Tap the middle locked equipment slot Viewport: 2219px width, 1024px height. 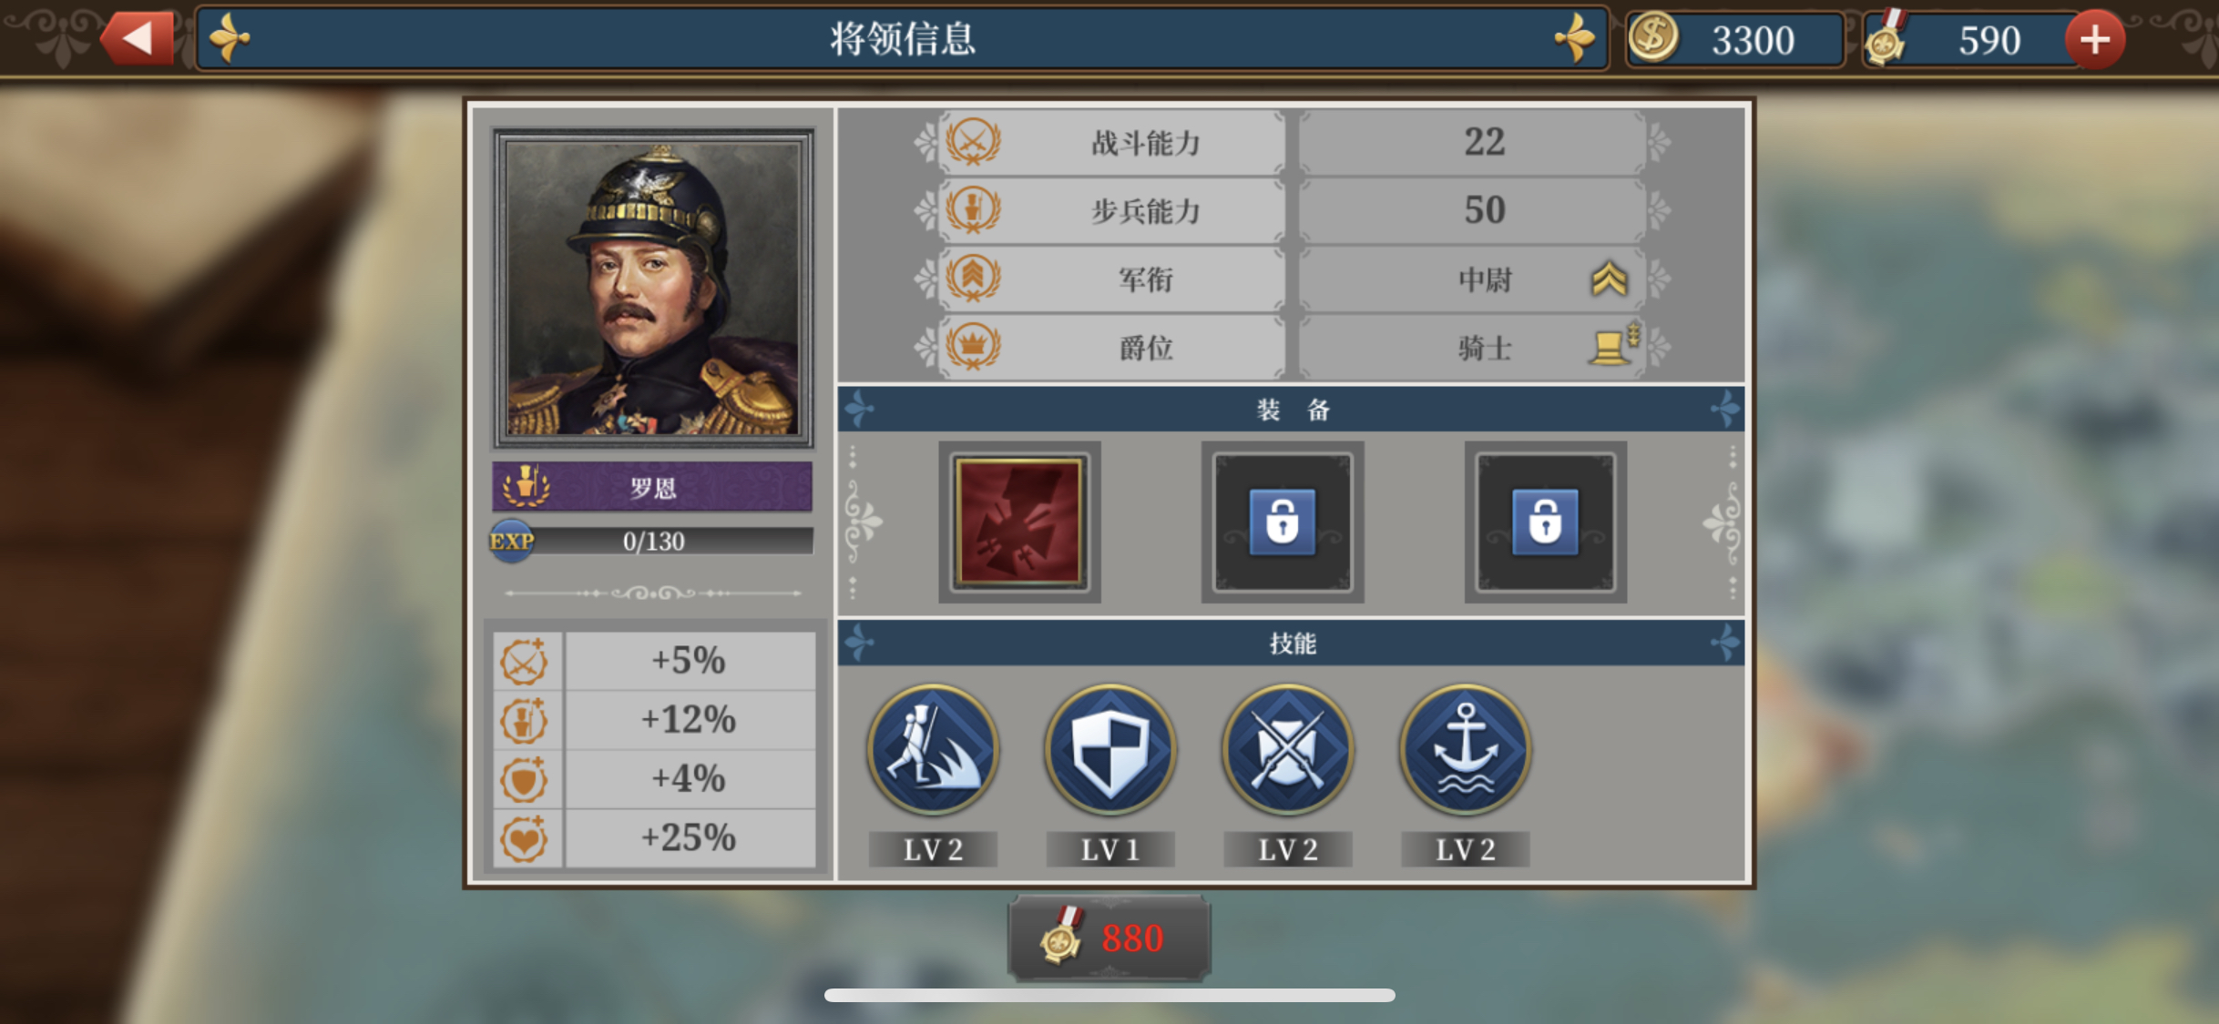click(x=1282, y=522)
